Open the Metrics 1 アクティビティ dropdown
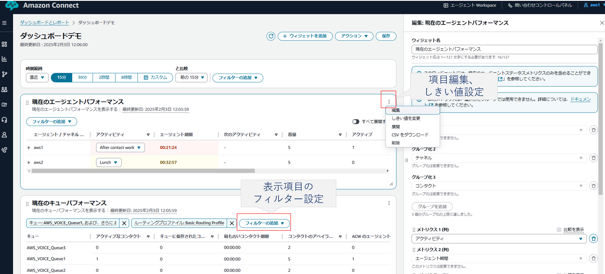Screen dimensions: 605x274 [x=499, y=239]
